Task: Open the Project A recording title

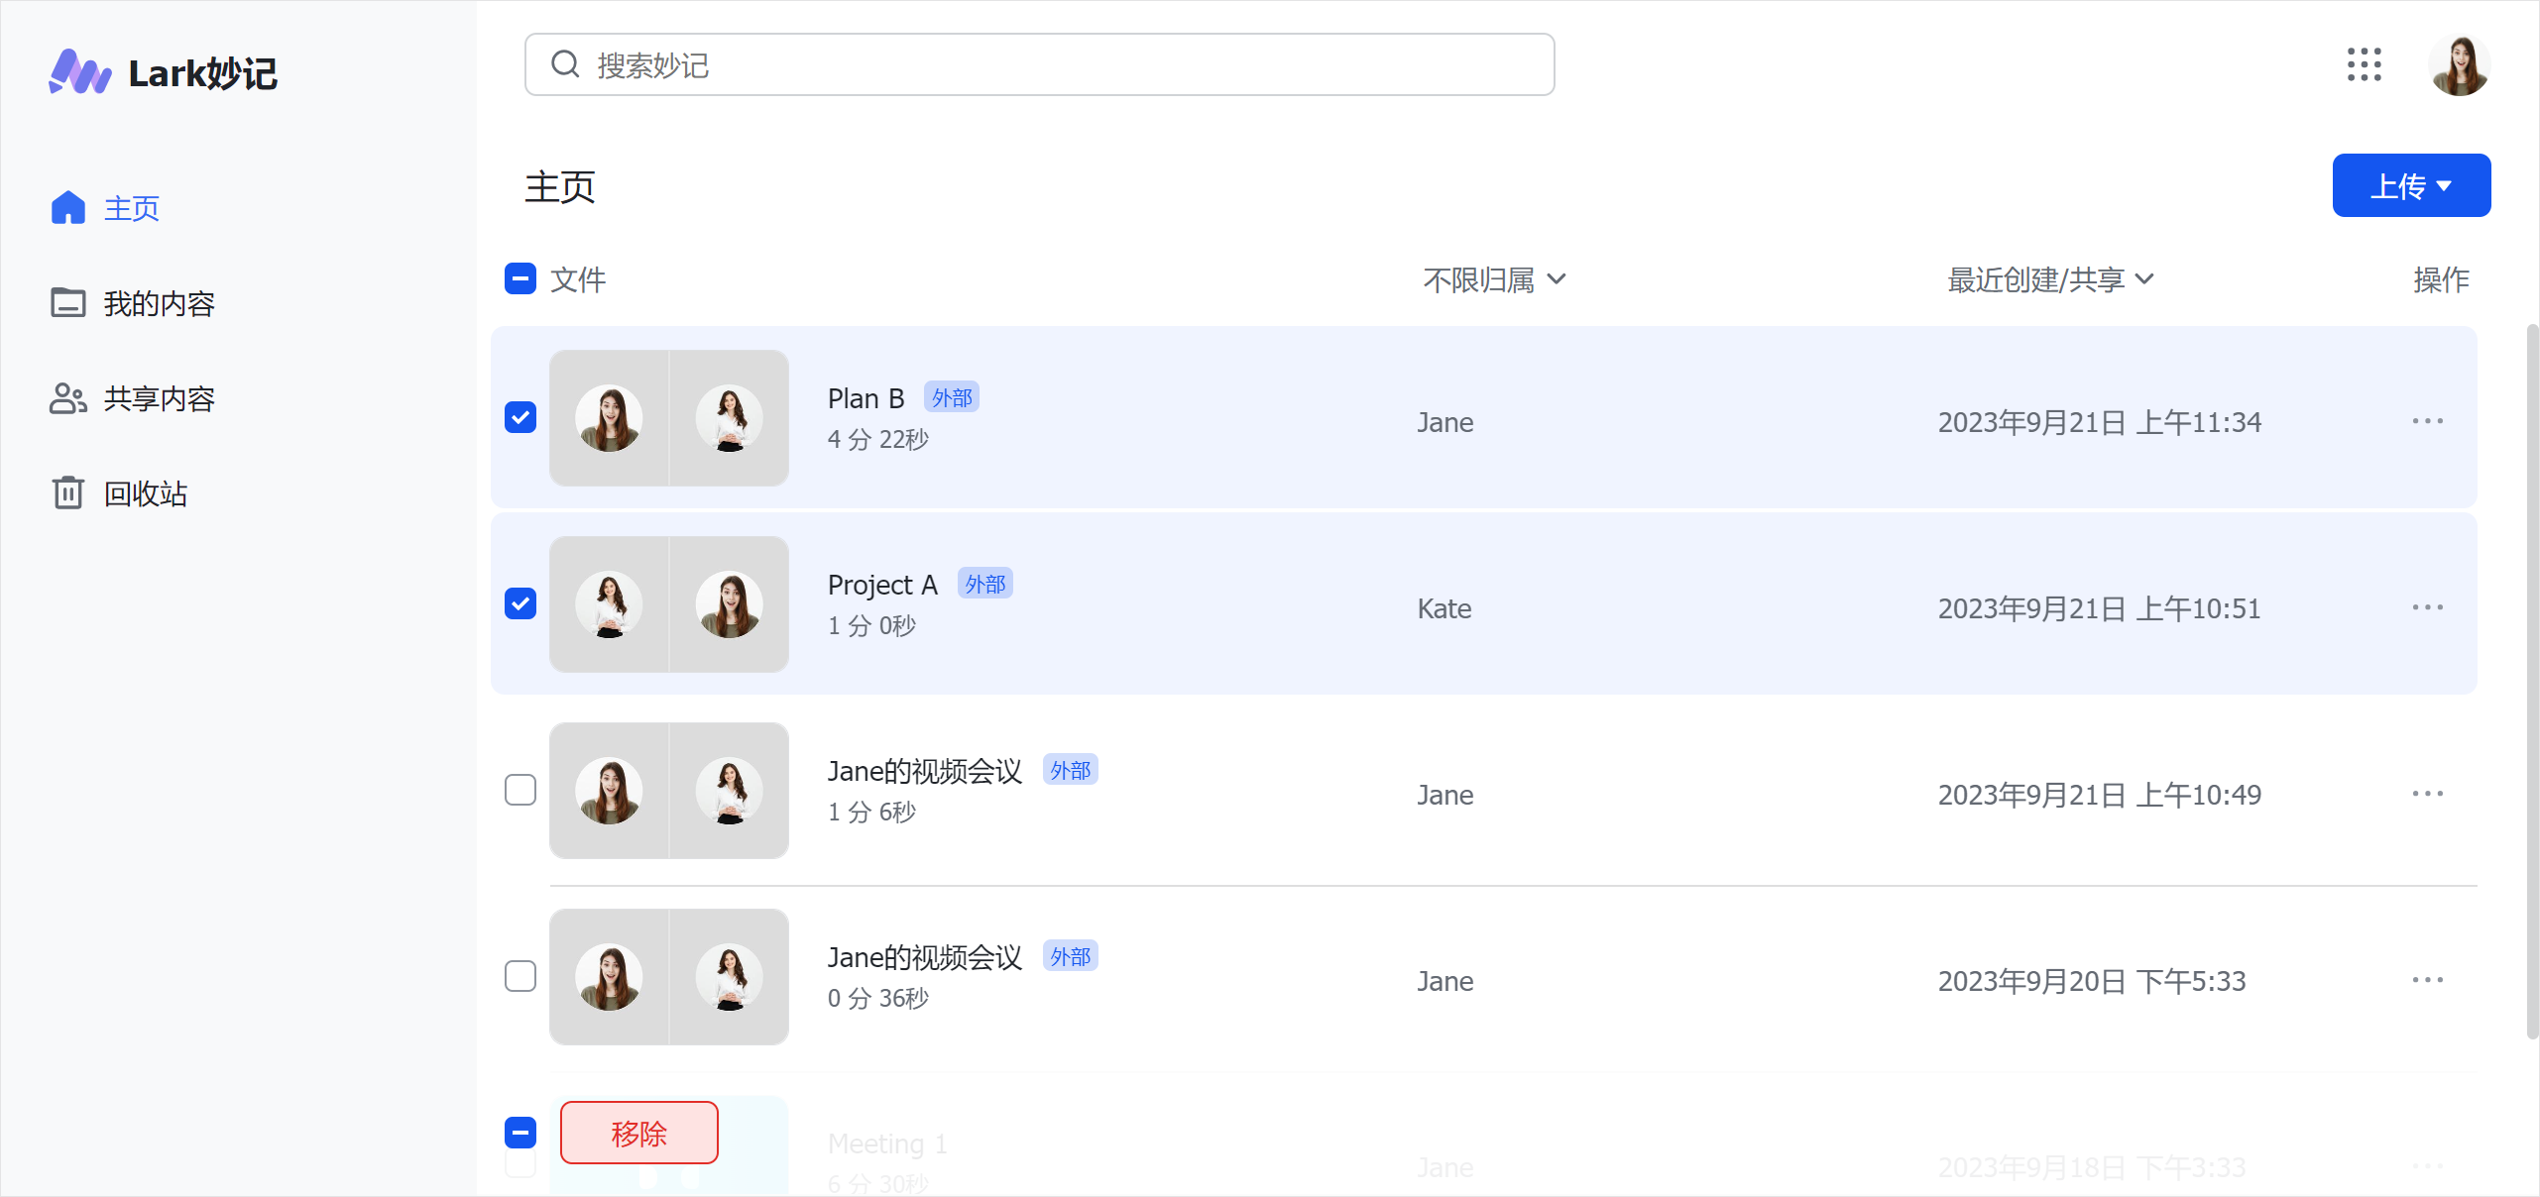Action: tap(882, 585)
